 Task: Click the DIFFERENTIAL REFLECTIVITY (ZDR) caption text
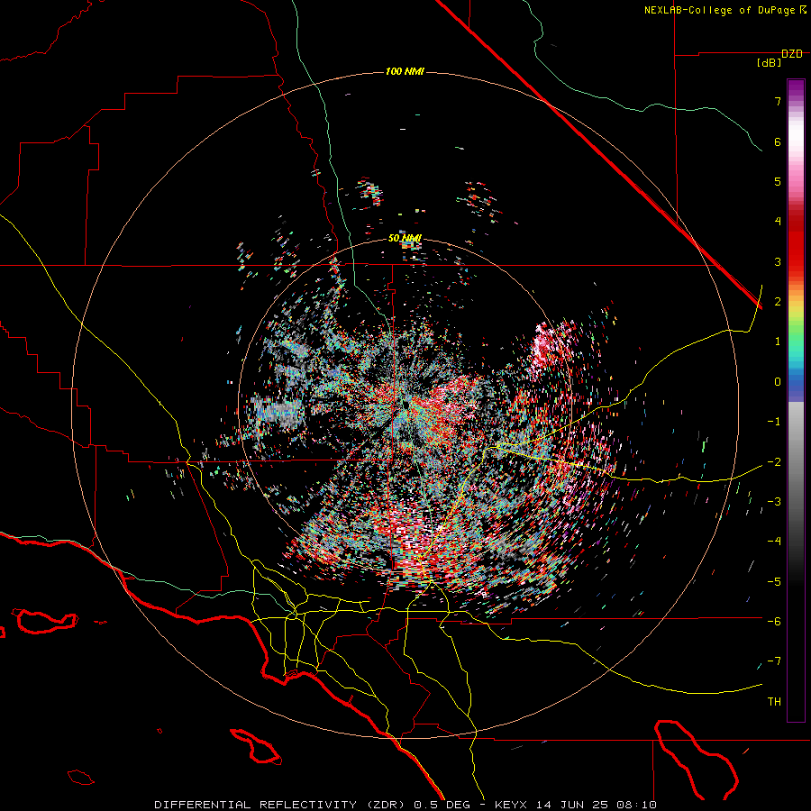point(281,805)
